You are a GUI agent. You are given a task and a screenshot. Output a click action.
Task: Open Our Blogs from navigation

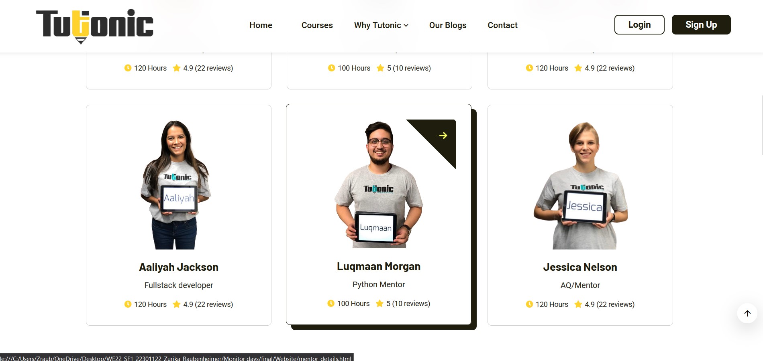point(447,25)
